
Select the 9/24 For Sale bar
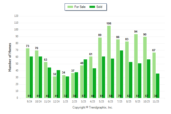point(28,73)
